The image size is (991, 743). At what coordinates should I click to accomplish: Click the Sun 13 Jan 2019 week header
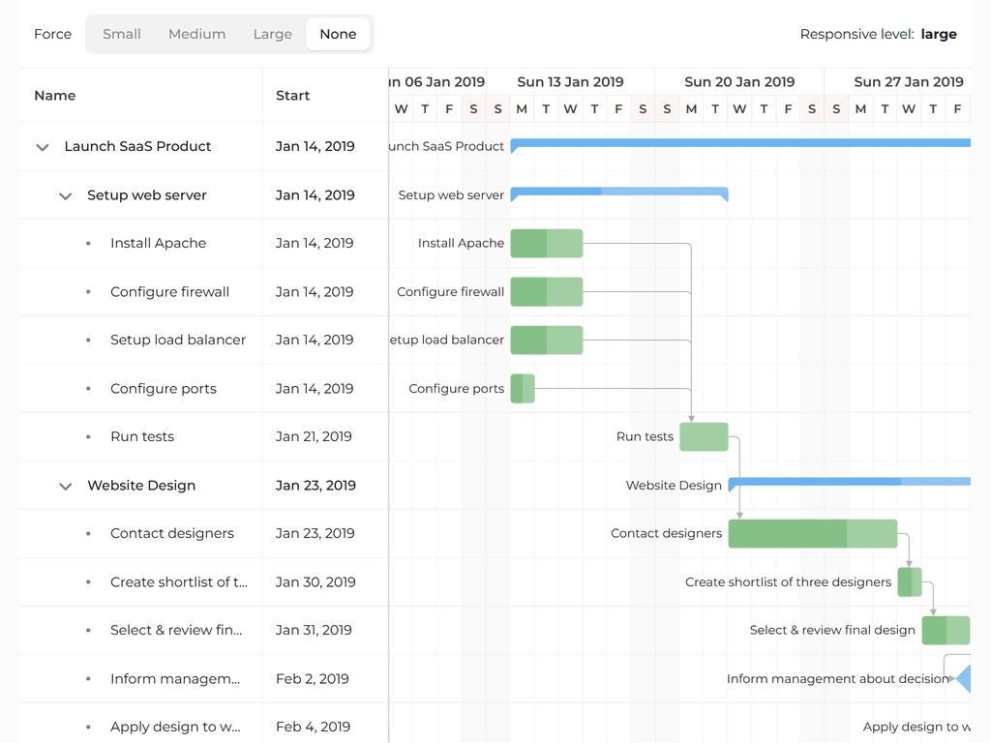point(570,82)
